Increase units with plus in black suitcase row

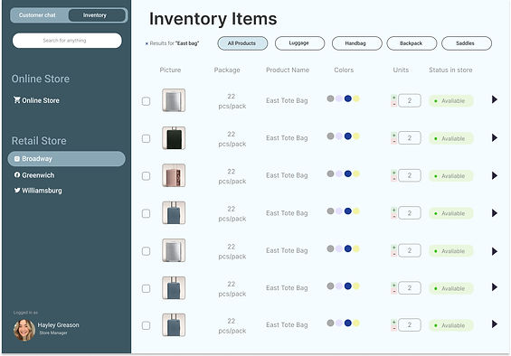[x=394, y=135]
